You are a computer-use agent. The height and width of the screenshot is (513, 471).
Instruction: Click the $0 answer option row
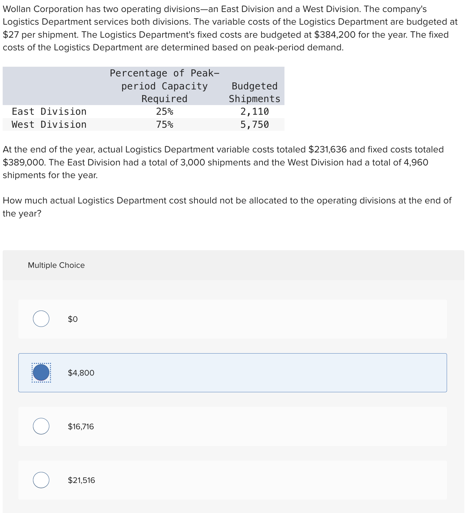click(233, 319)
